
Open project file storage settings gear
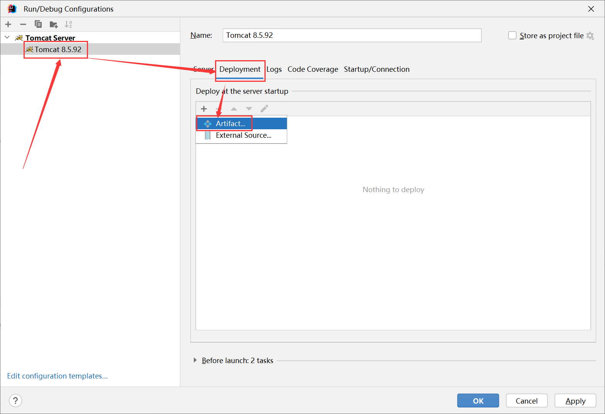(590, 35)
